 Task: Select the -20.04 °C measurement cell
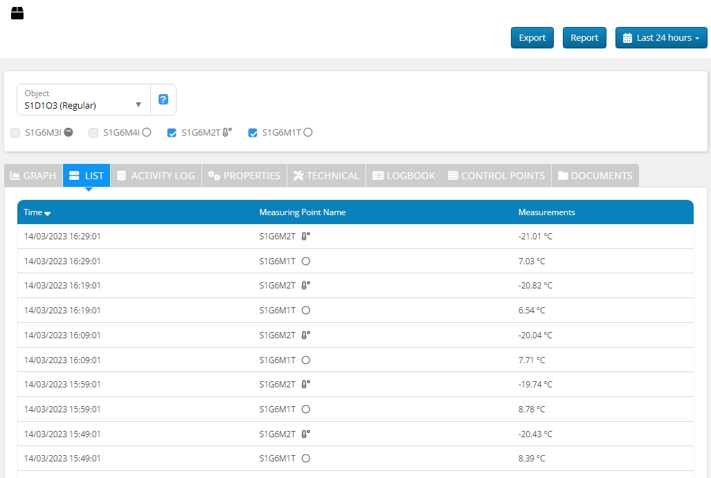pyautogui.click(x=535, y=335)
